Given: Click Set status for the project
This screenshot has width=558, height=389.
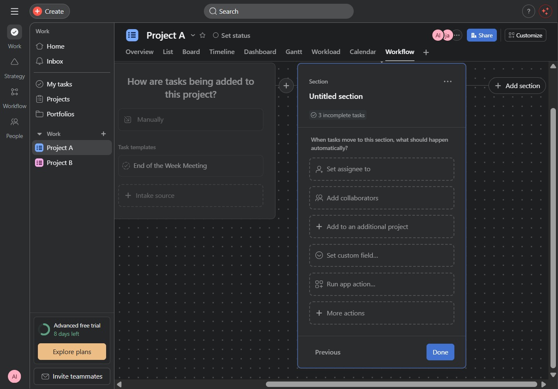Looking at the screenshot, I should tap(231, 35).
